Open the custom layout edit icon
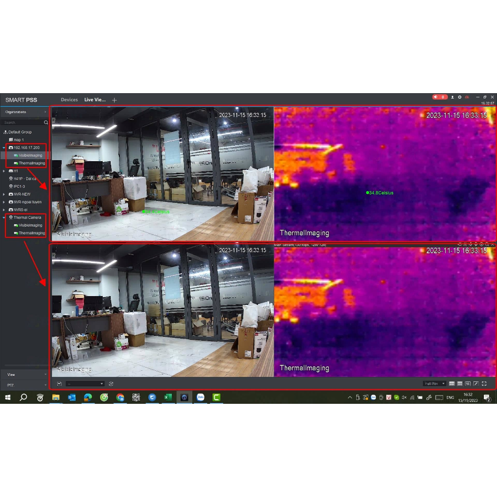 476,384
